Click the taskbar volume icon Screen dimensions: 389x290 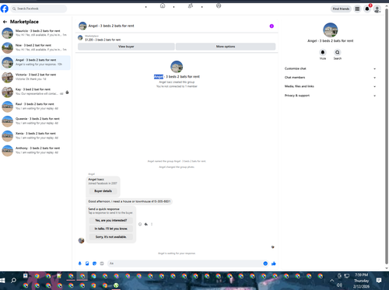[339, 285]
